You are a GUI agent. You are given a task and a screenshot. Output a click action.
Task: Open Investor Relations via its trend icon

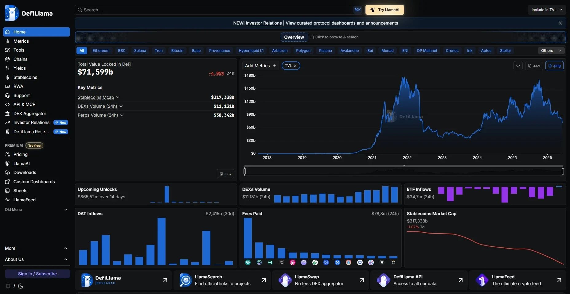(7, 122)
